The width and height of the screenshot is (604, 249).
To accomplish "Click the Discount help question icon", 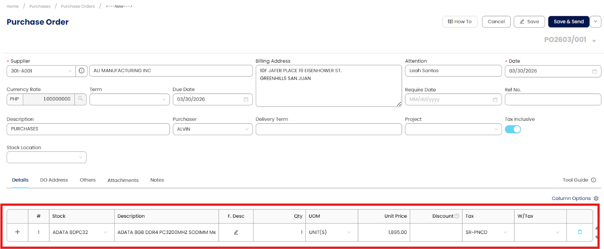I will click(x=457, y=216).
